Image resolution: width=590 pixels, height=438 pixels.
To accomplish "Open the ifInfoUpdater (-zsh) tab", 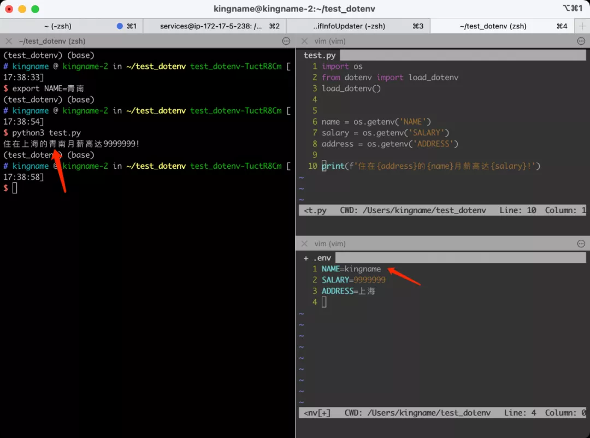I will (350, 26).
